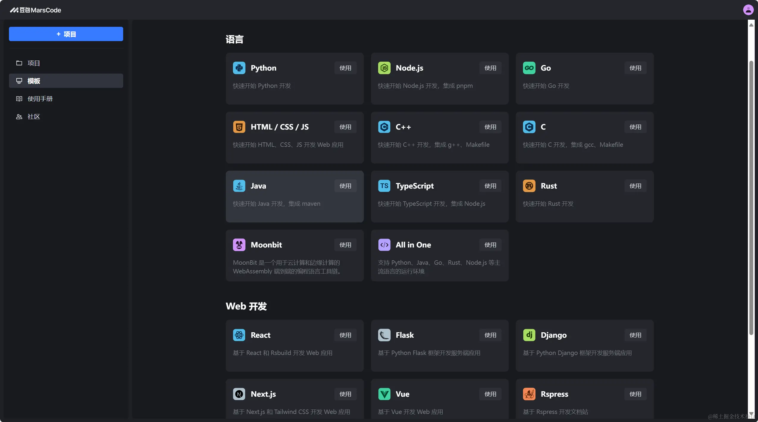
Task: Click the book icon beside 使用手册
Action: click(x=19, y=99)
